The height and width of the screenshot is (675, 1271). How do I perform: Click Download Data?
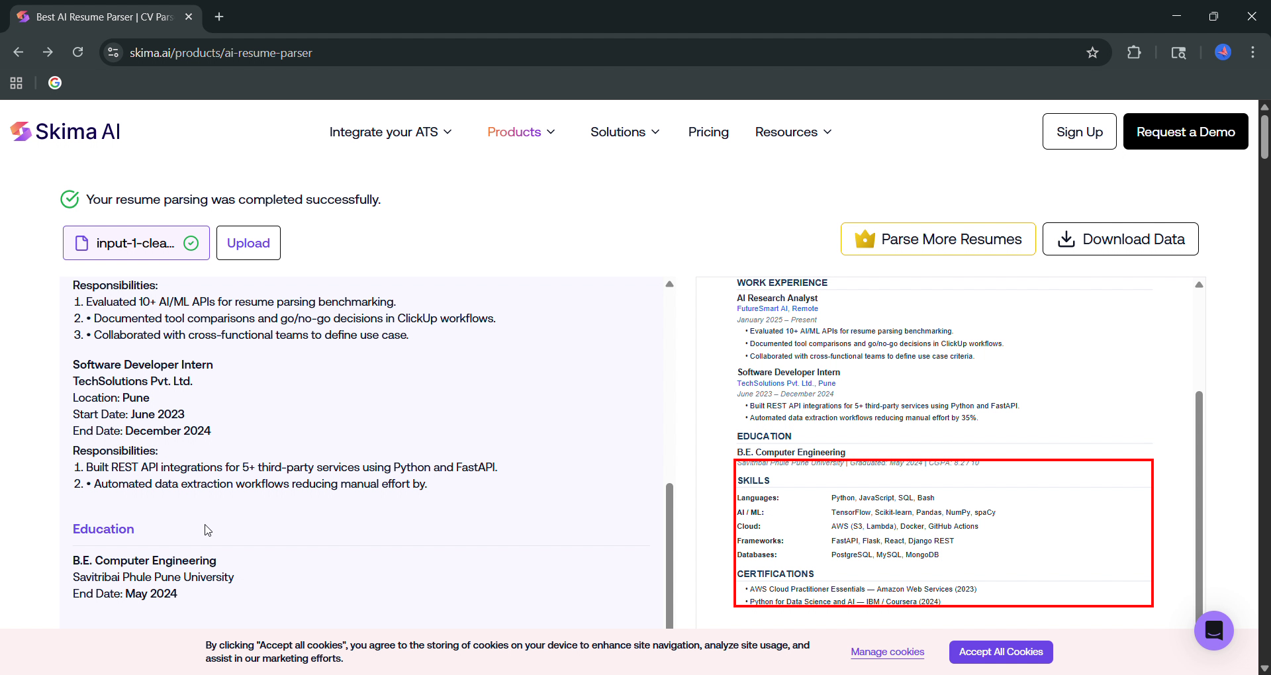pos(1120,239)
